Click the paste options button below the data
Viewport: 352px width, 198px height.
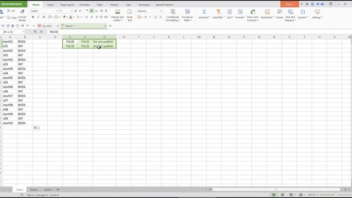tap(36, 128)
